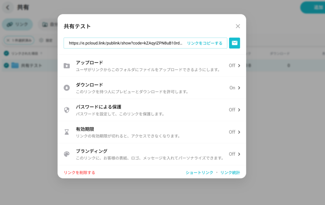This screenshot has width=325, height=205.
Task: Click the download arrow icon
Action: point(67,88)
